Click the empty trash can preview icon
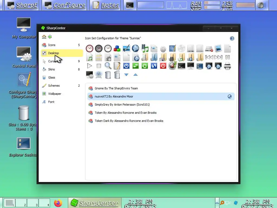Viewport: 277px width, 208px height. (108, 75)
